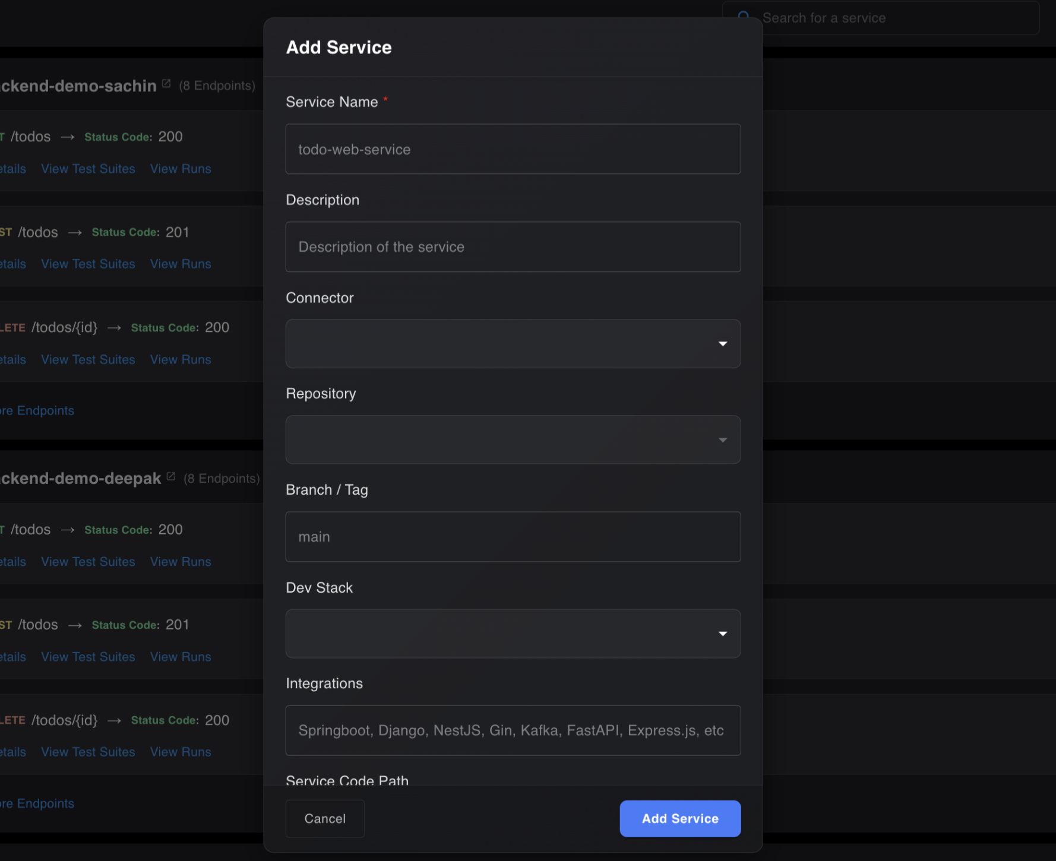Open View Runs for sachin's 201 /todos
The height and width of the screenshot is (861, 1056).
click(x=181, y=264)
